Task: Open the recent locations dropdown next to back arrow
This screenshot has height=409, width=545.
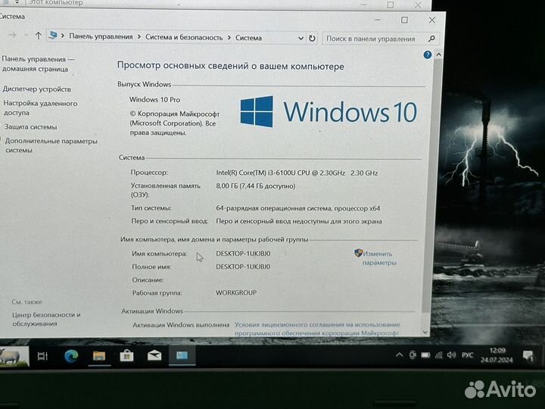Action: click(x=26, y=35)
